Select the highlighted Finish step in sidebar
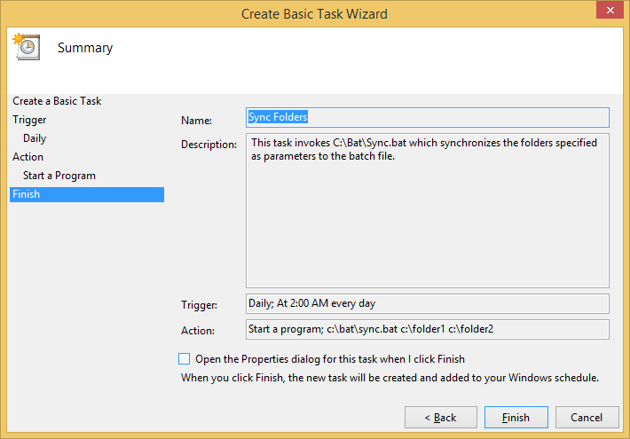The width and height of the screenshot is (630, 439). [x=87, y=194]
